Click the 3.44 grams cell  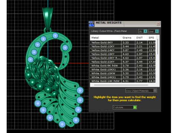[x=128, y=46]
